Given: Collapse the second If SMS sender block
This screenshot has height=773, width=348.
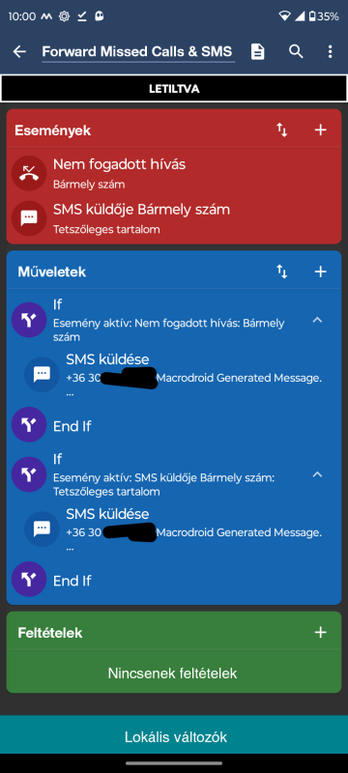Looking at the screenshot, I should pyautogui.click(x=317, y=474).
